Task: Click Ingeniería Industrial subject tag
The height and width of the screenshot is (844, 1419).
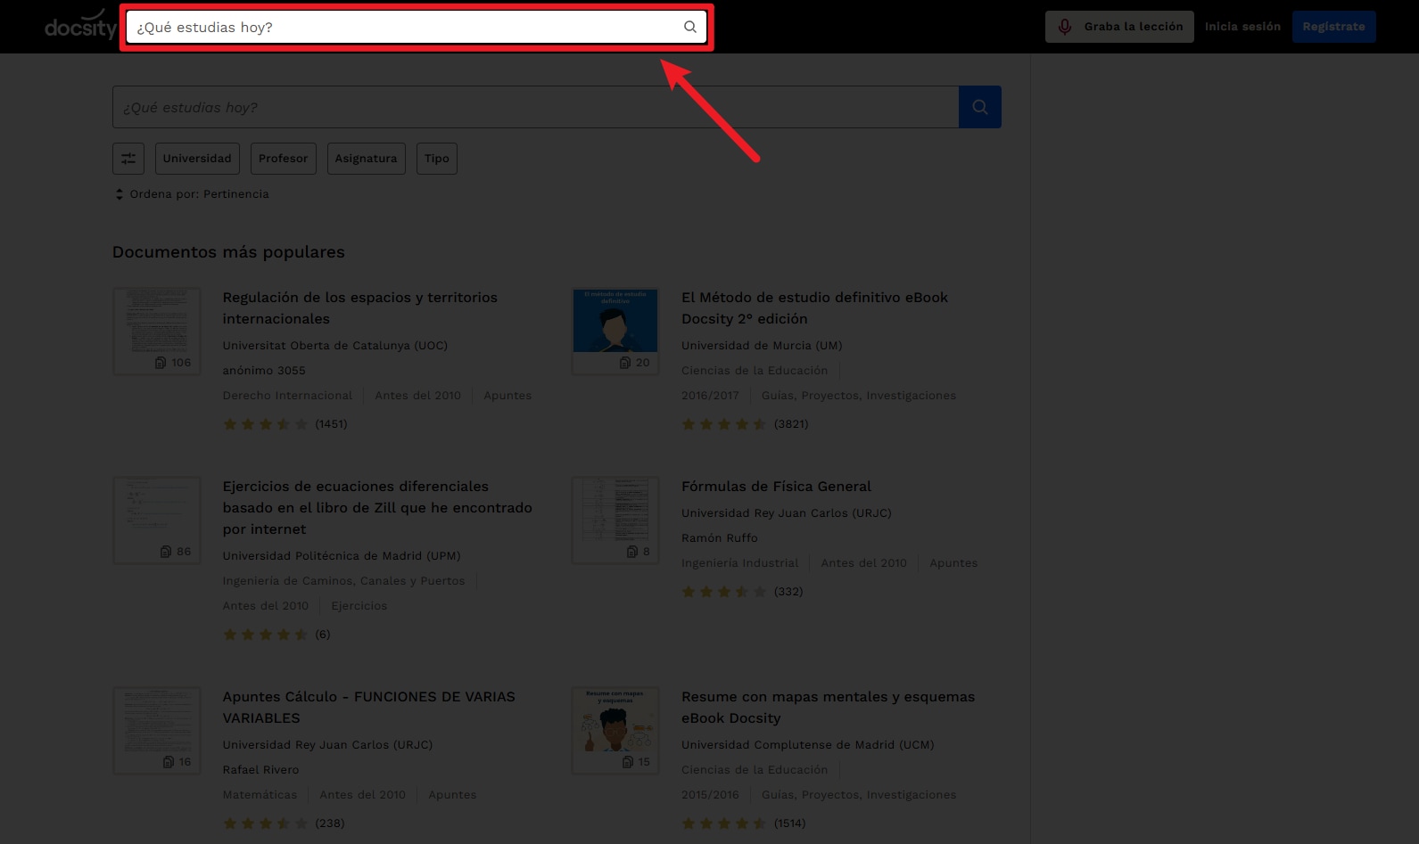Action: (740, 563)
